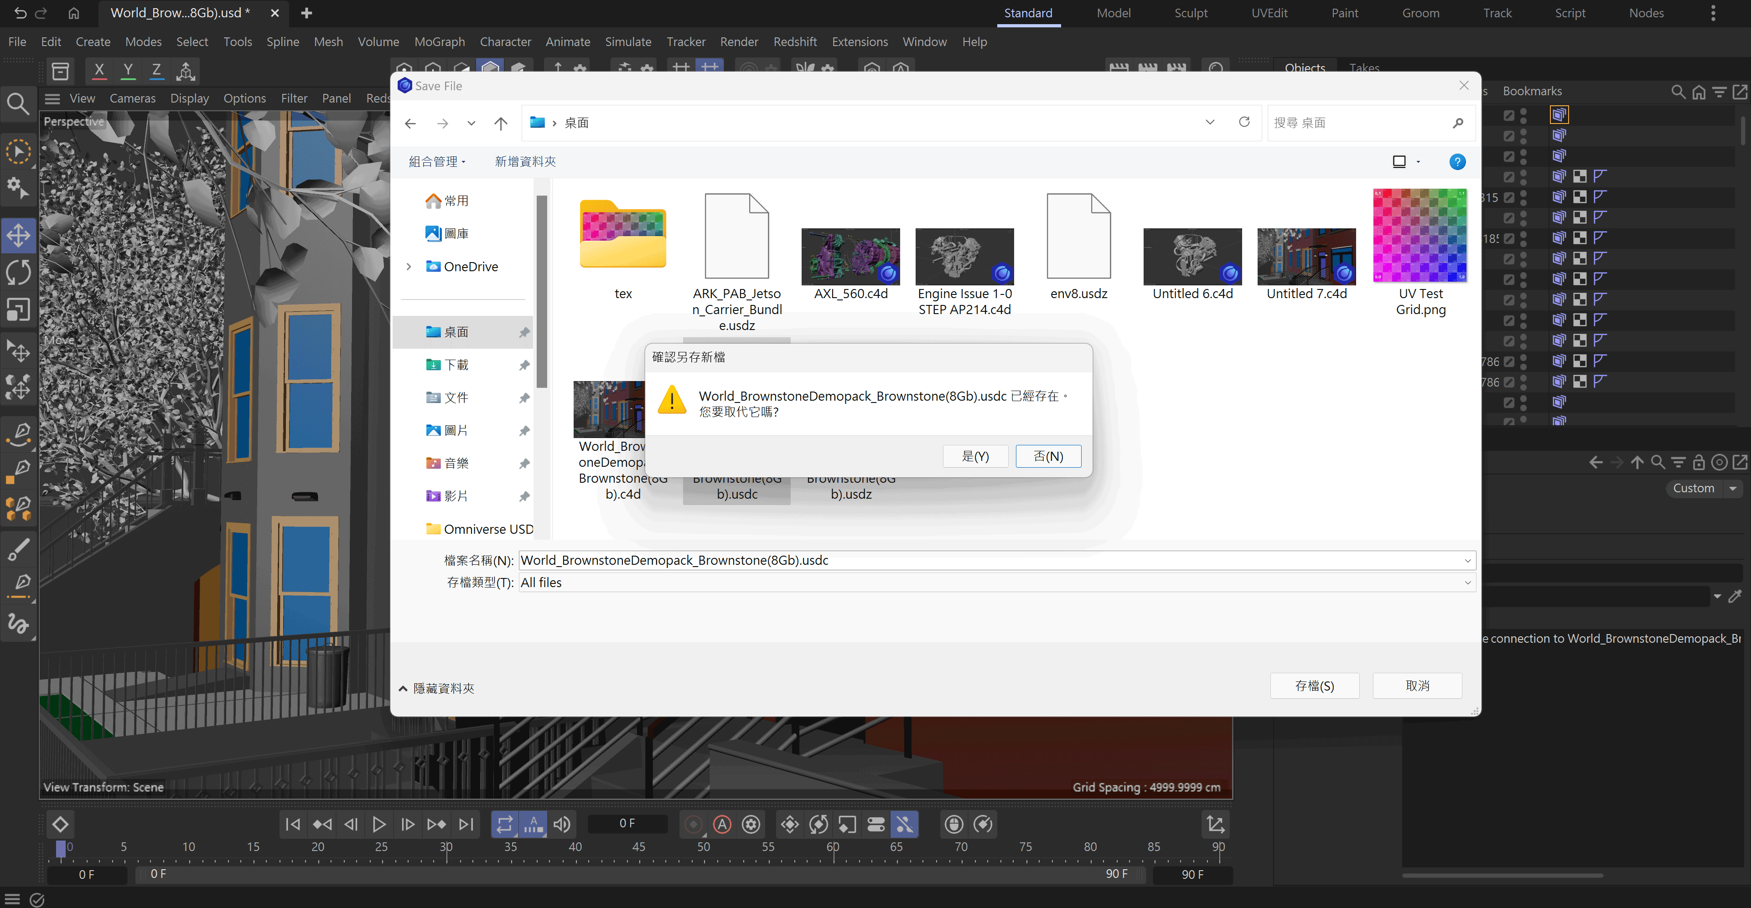The height and width of the screenshot is (908, 1751).
Task: Expand the OneDrive tree node
Action: pos(409,267)
